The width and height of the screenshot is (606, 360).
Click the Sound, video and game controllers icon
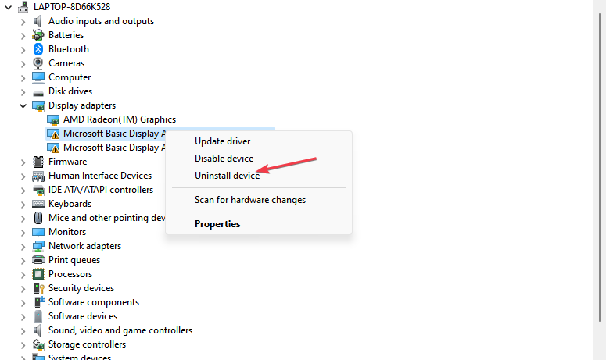point(38,330)
